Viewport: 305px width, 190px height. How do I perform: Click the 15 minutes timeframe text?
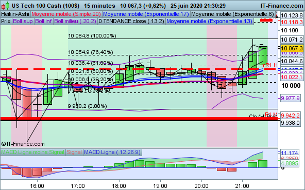click(99, 6)
